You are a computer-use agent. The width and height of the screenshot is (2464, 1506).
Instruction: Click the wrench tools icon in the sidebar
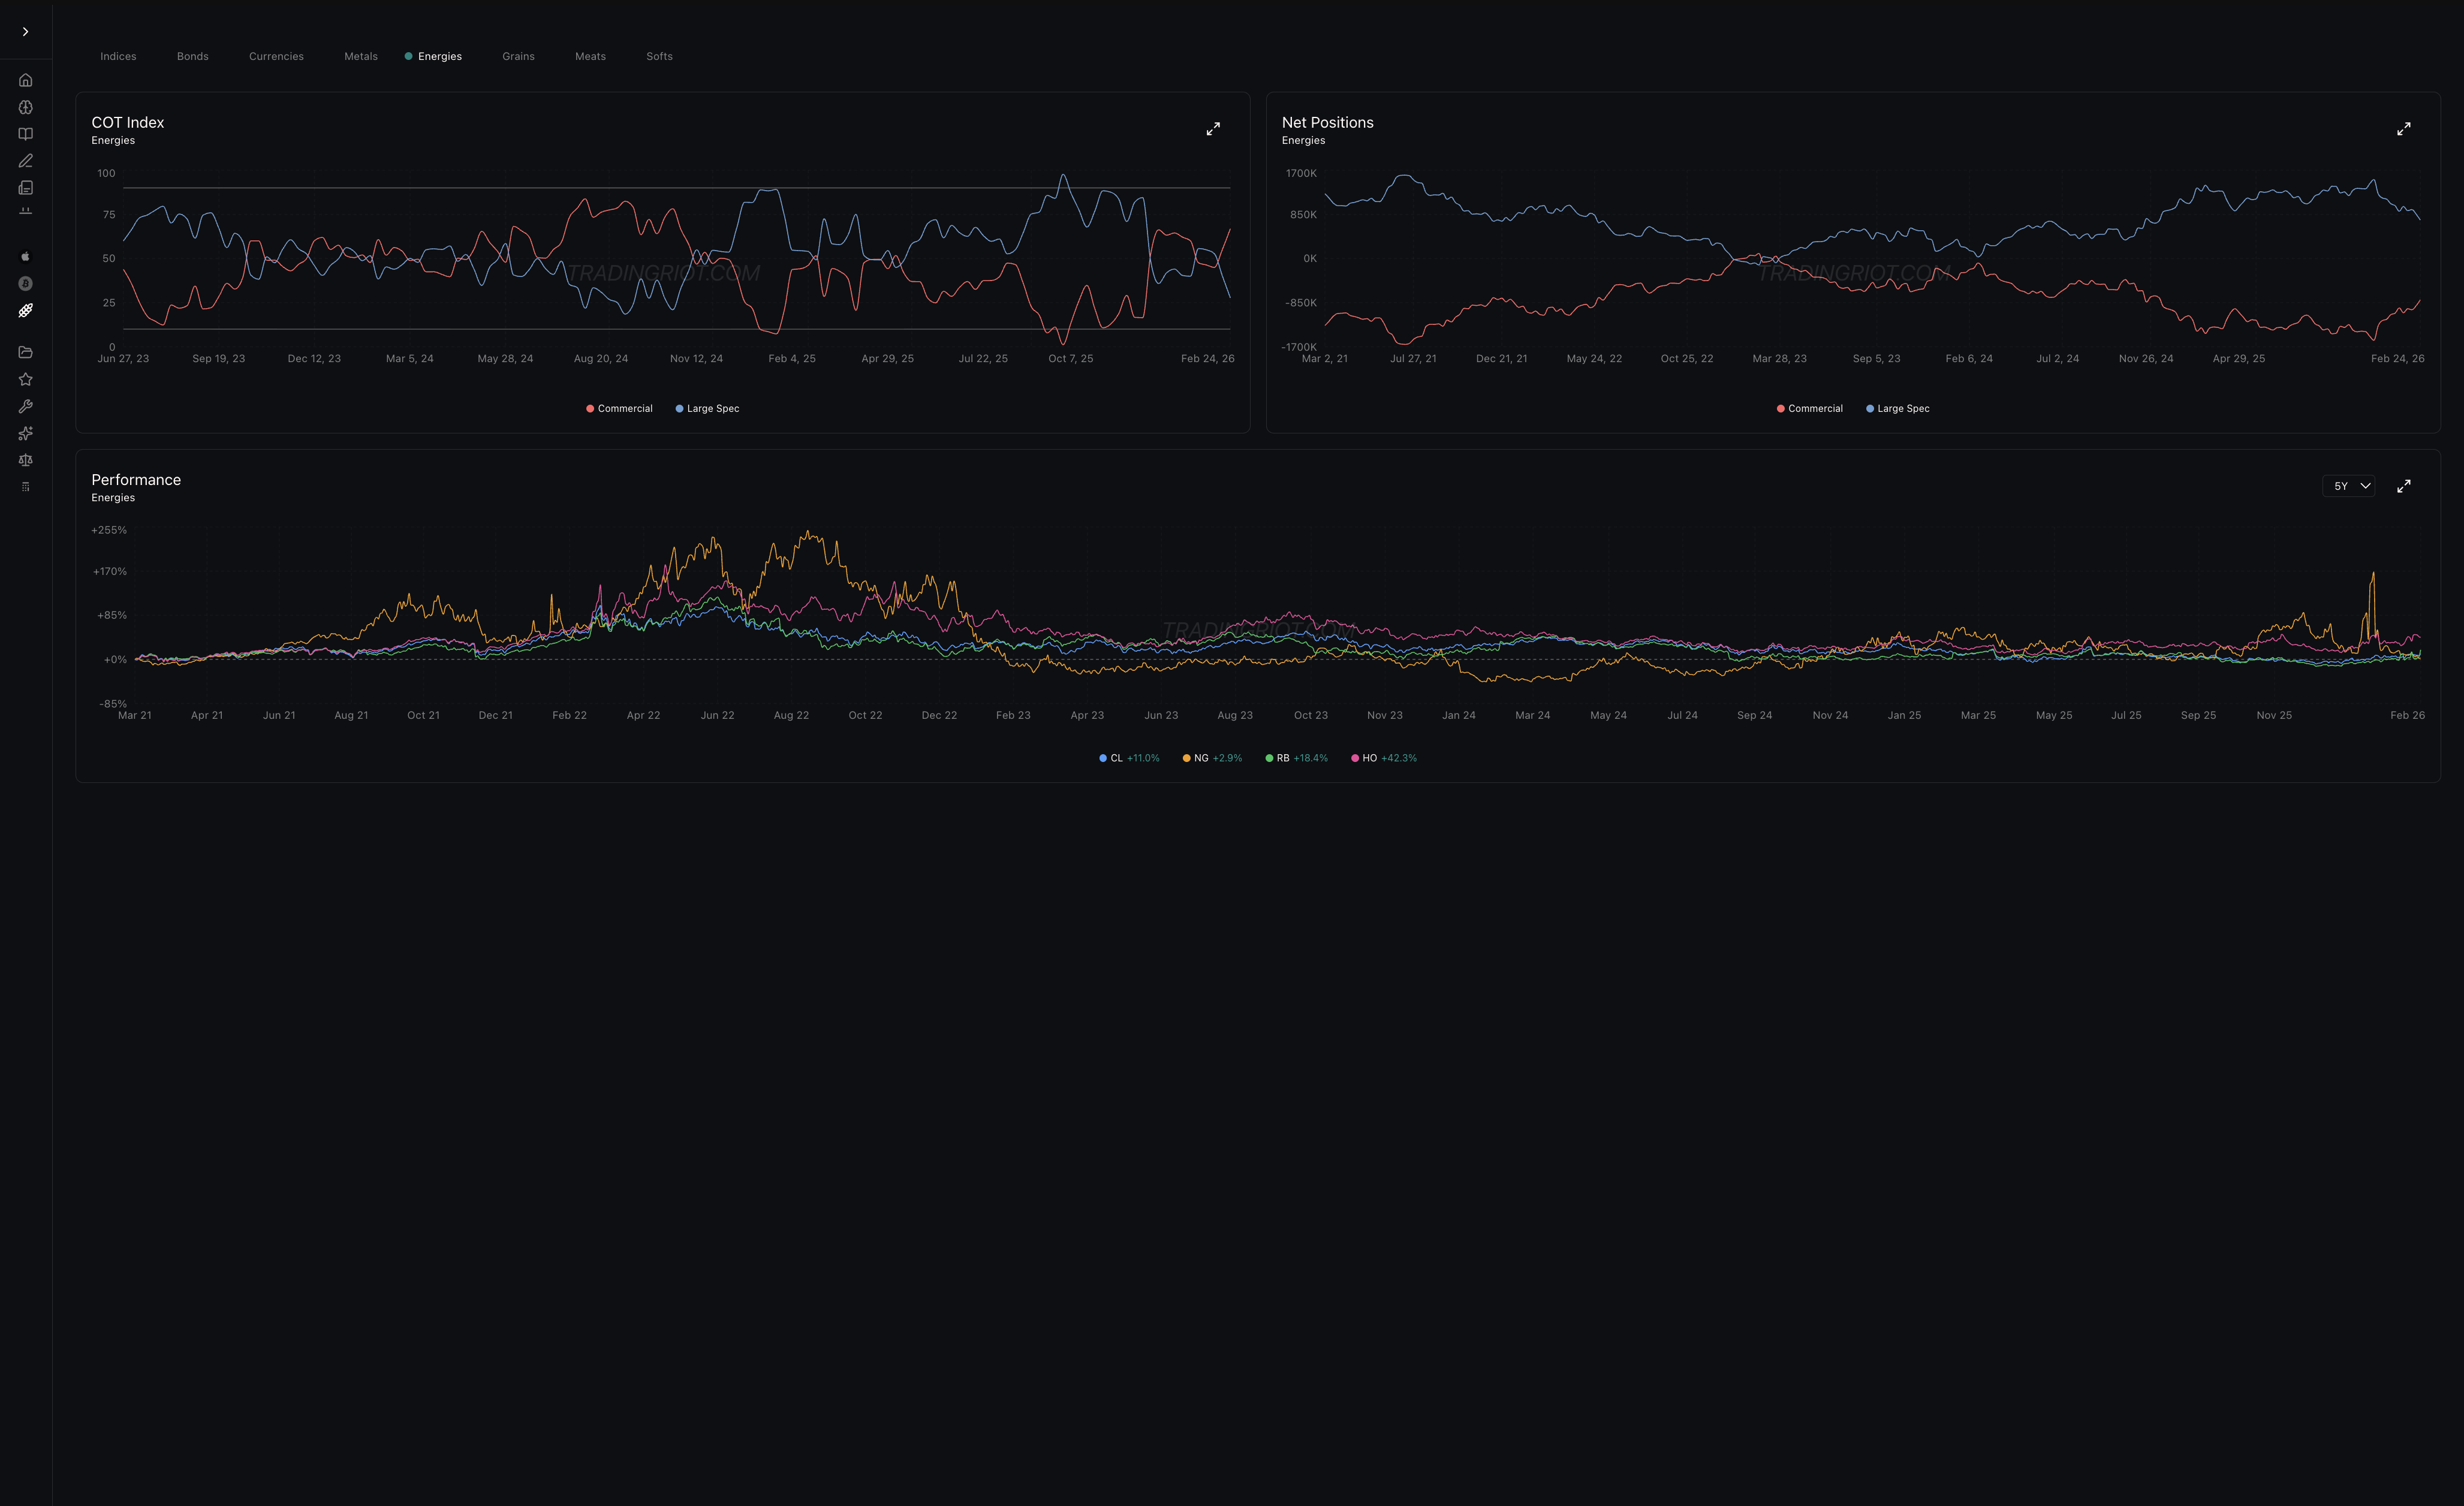25,405
